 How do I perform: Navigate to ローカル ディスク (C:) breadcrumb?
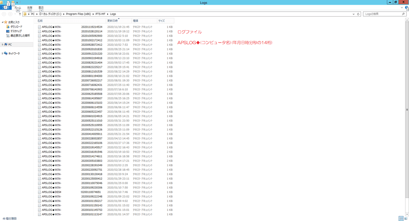point(50,14)
